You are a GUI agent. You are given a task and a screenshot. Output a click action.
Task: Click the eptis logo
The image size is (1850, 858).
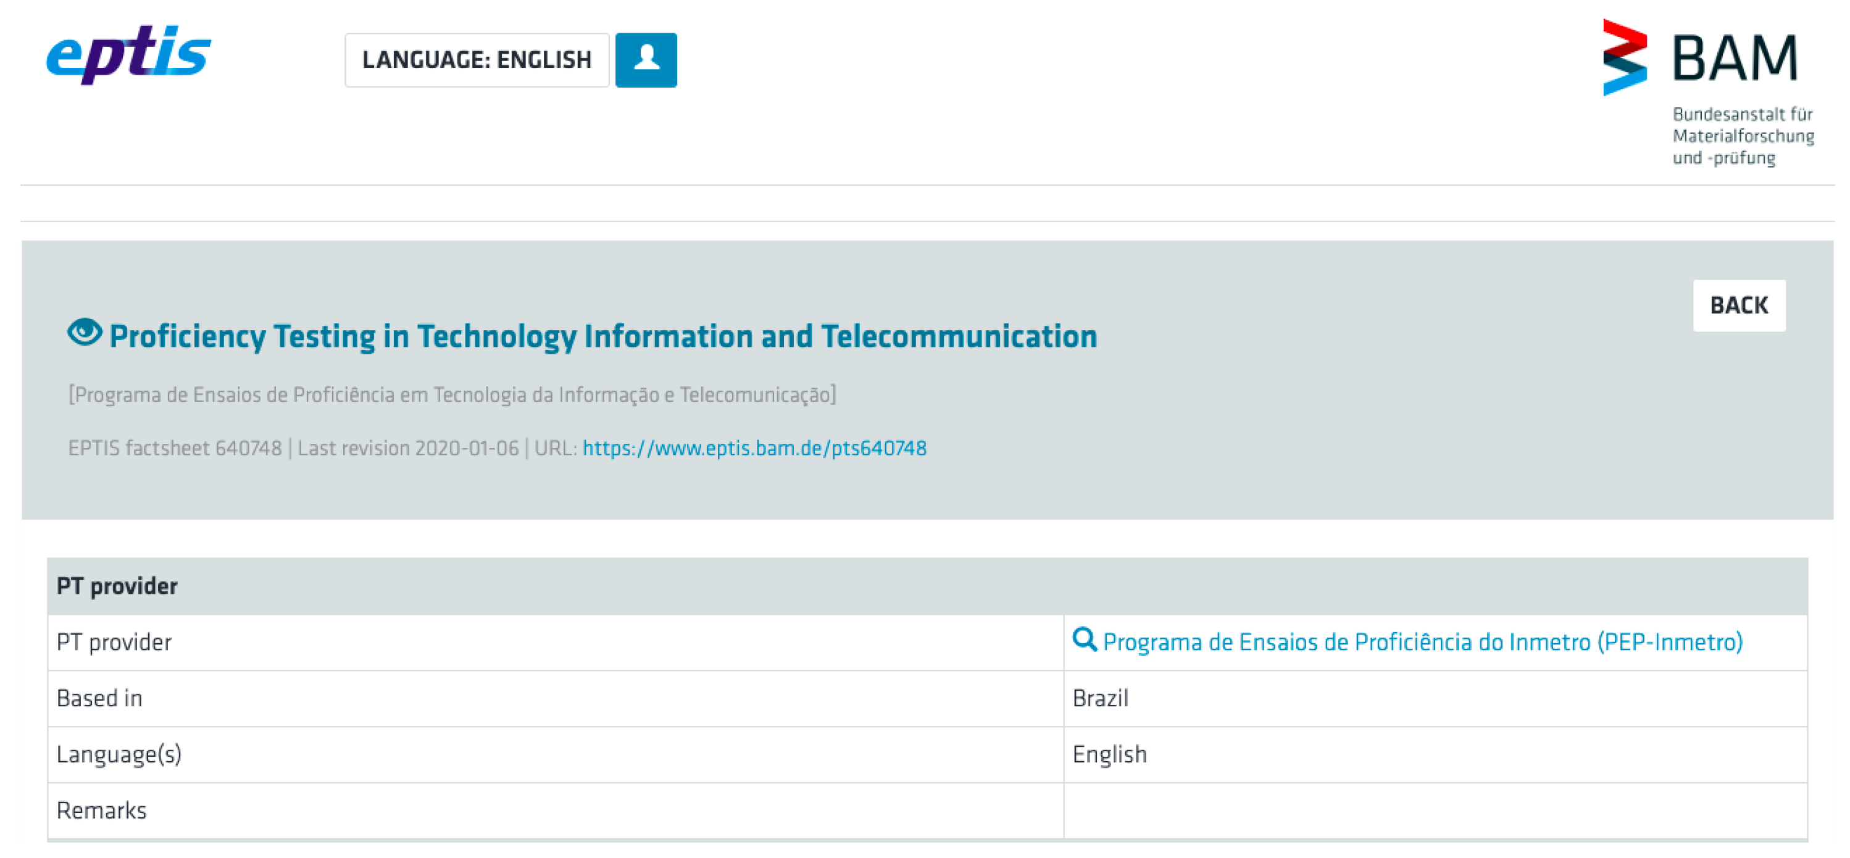128,54
